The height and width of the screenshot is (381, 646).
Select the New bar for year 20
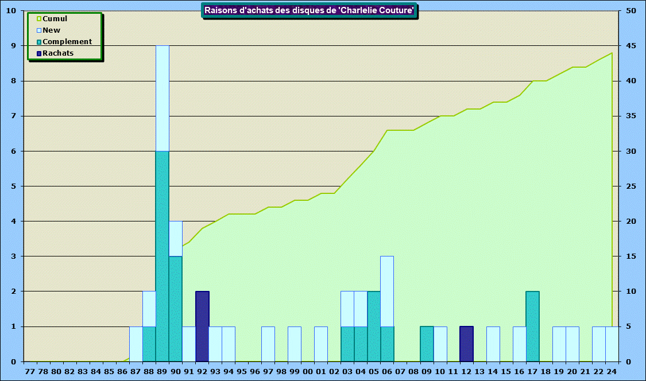coord(572,344)
